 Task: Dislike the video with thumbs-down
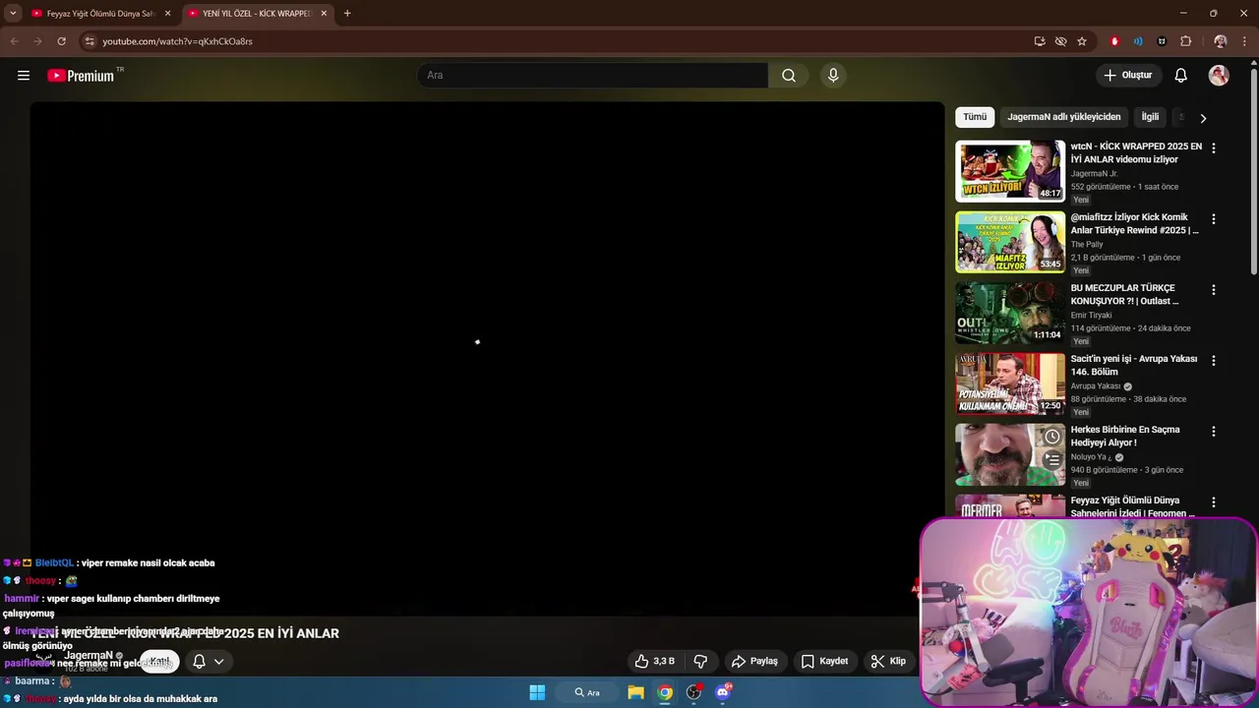(x=701, y=661)
